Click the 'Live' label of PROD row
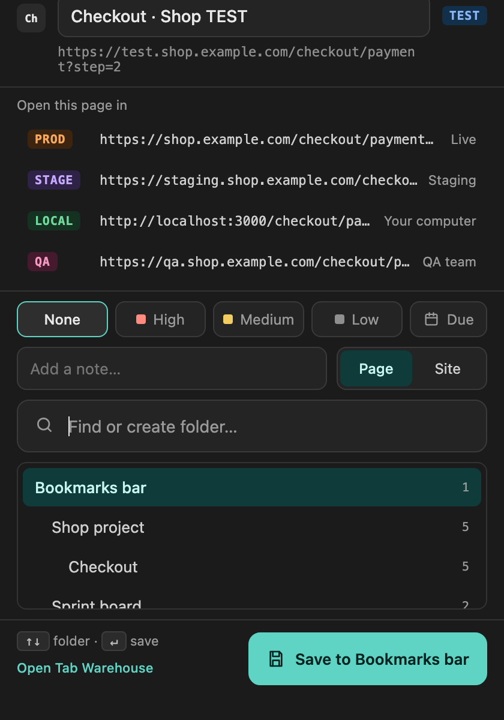The height and width of the screenshot is (720, 504). pos(463,139)
